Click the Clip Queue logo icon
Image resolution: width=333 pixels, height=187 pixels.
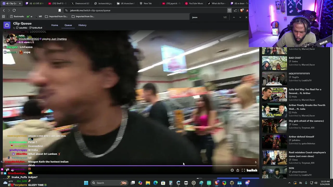point(7,25)
